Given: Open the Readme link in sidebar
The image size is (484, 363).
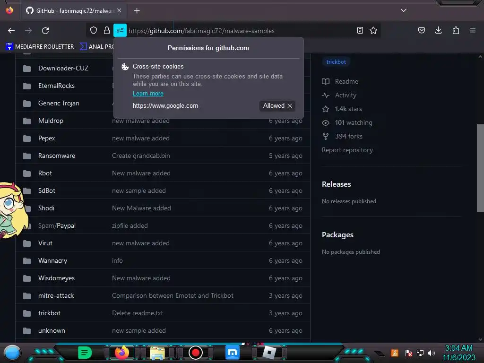Looking at the screenshot, I should coord(340,81).
